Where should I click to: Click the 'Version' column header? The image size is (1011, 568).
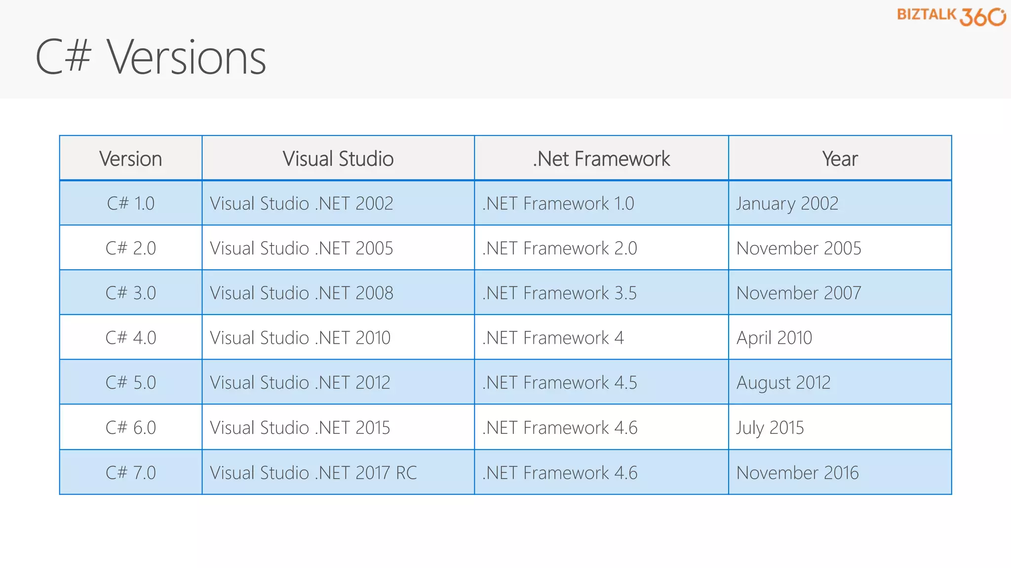tap(131, 158)
